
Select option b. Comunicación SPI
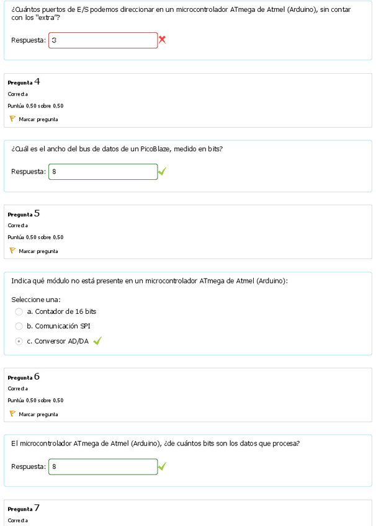tap(19, 326)
